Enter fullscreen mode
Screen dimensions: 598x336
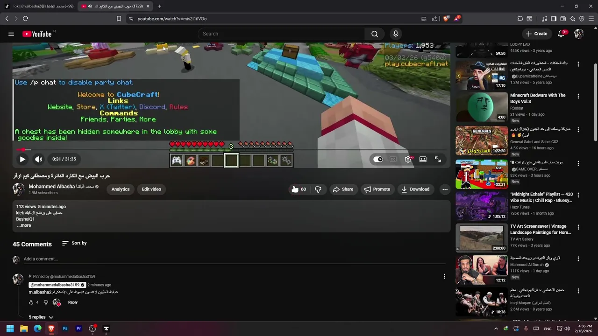(438, 159)
